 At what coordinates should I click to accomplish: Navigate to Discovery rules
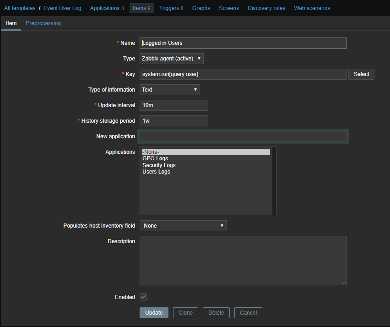[266, 8]
